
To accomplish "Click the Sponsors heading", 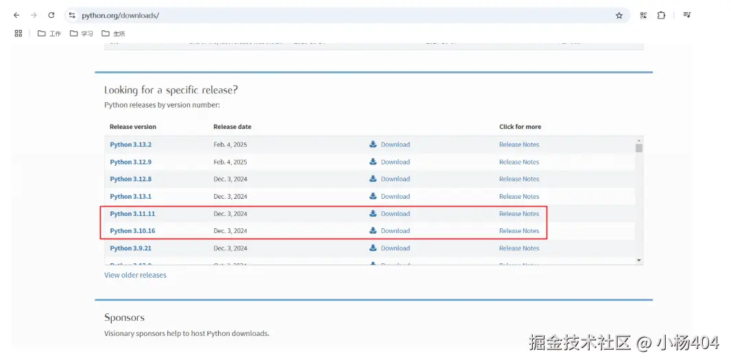I will click(125, 318).
